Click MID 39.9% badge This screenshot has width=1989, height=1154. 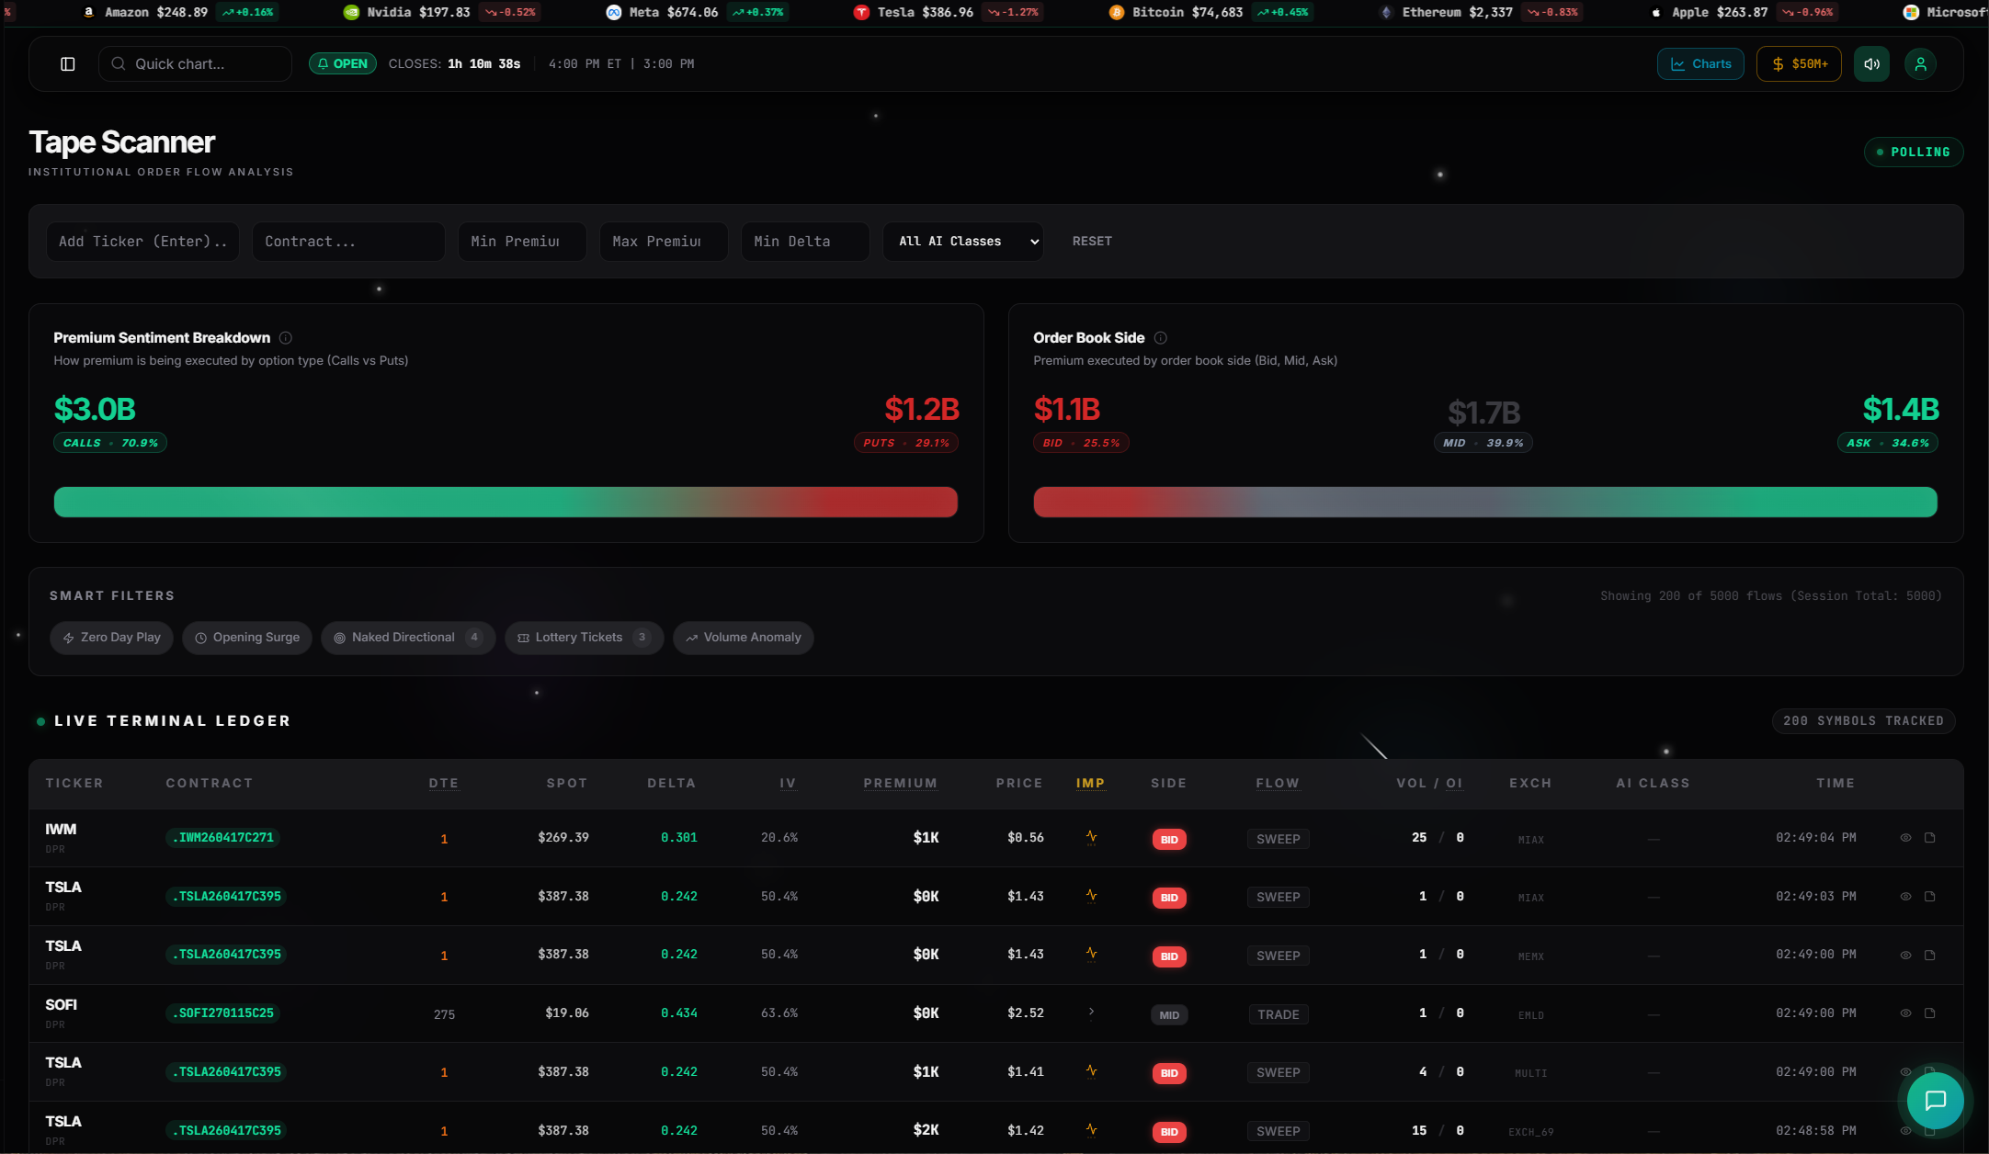pyautogui.click(x=1483, y=443)
